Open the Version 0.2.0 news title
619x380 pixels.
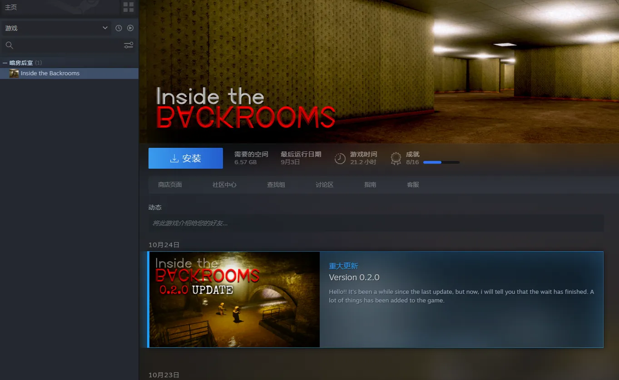coord(354,278)
